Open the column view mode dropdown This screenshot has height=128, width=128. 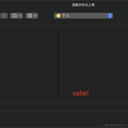[x=17, y=16]
